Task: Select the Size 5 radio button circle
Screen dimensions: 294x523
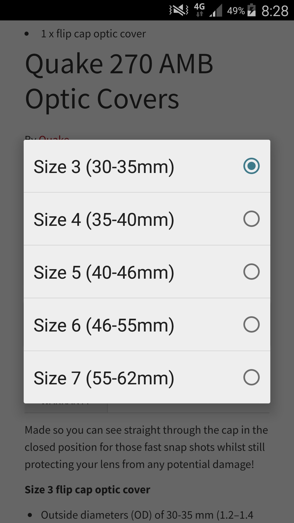Action: tap(251, 272)
